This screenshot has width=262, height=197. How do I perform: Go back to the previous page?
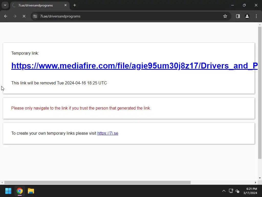6,16
